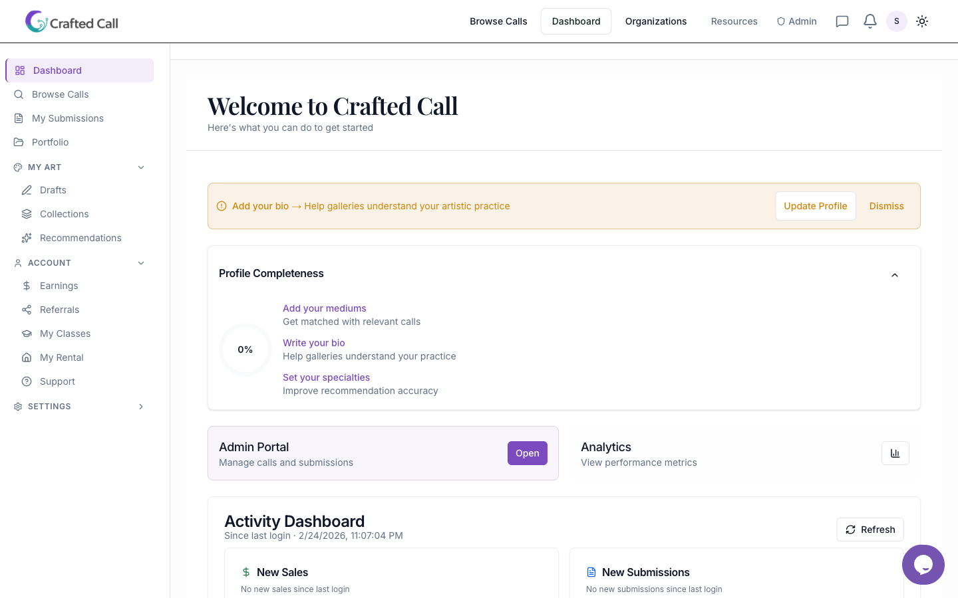
Task: Open the notifications bell
Action: pos(870,21)
